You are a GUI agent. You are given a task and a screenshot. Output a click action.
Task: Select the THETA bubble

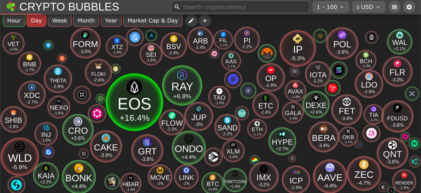point(58,79)
